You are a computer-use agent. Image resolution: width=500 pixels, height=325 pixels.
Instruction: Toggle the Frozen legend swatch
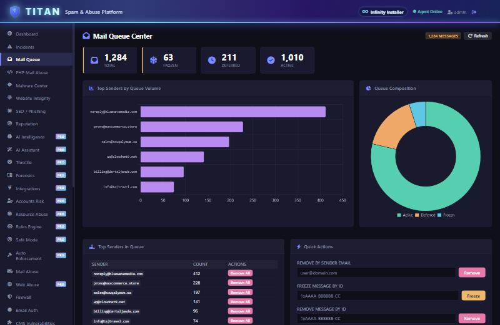(x=439, y=215)
